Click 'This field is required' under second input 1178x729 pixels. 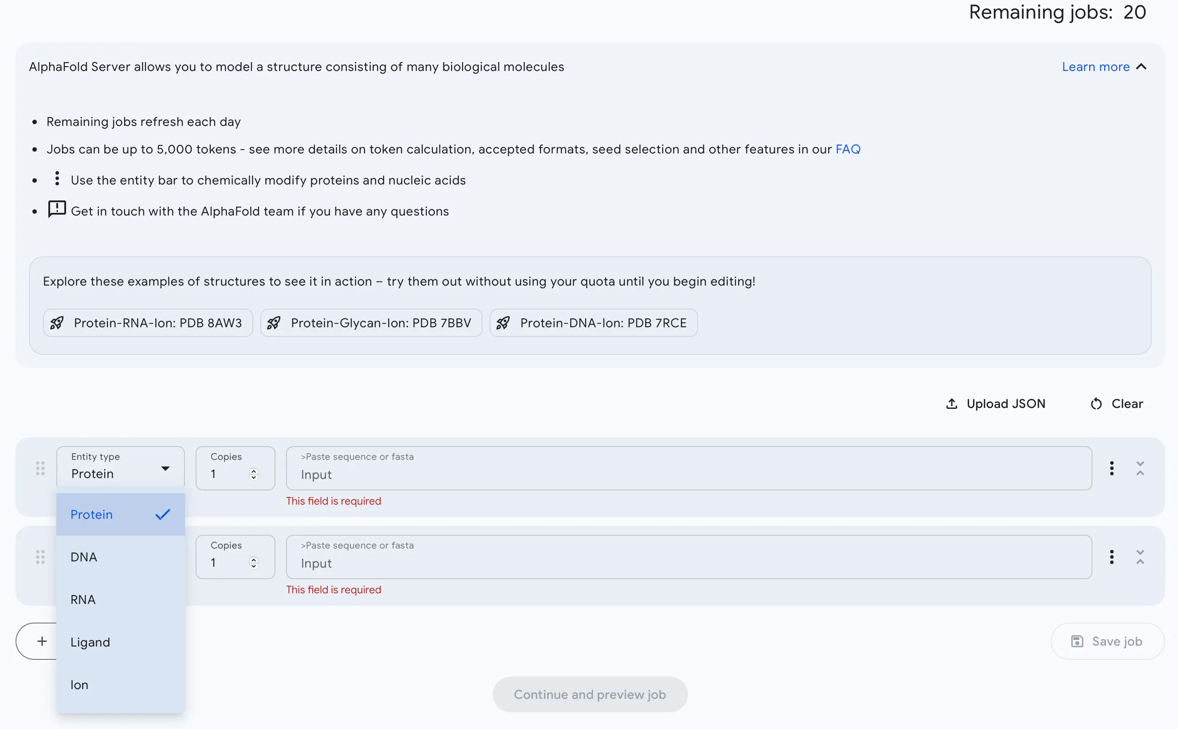tap(334, 590)
